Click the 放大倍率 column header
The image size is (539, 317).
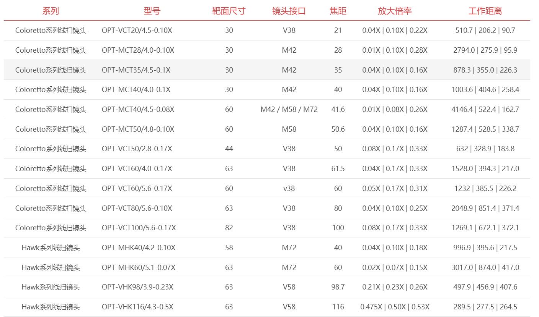[x=395, y=11]
